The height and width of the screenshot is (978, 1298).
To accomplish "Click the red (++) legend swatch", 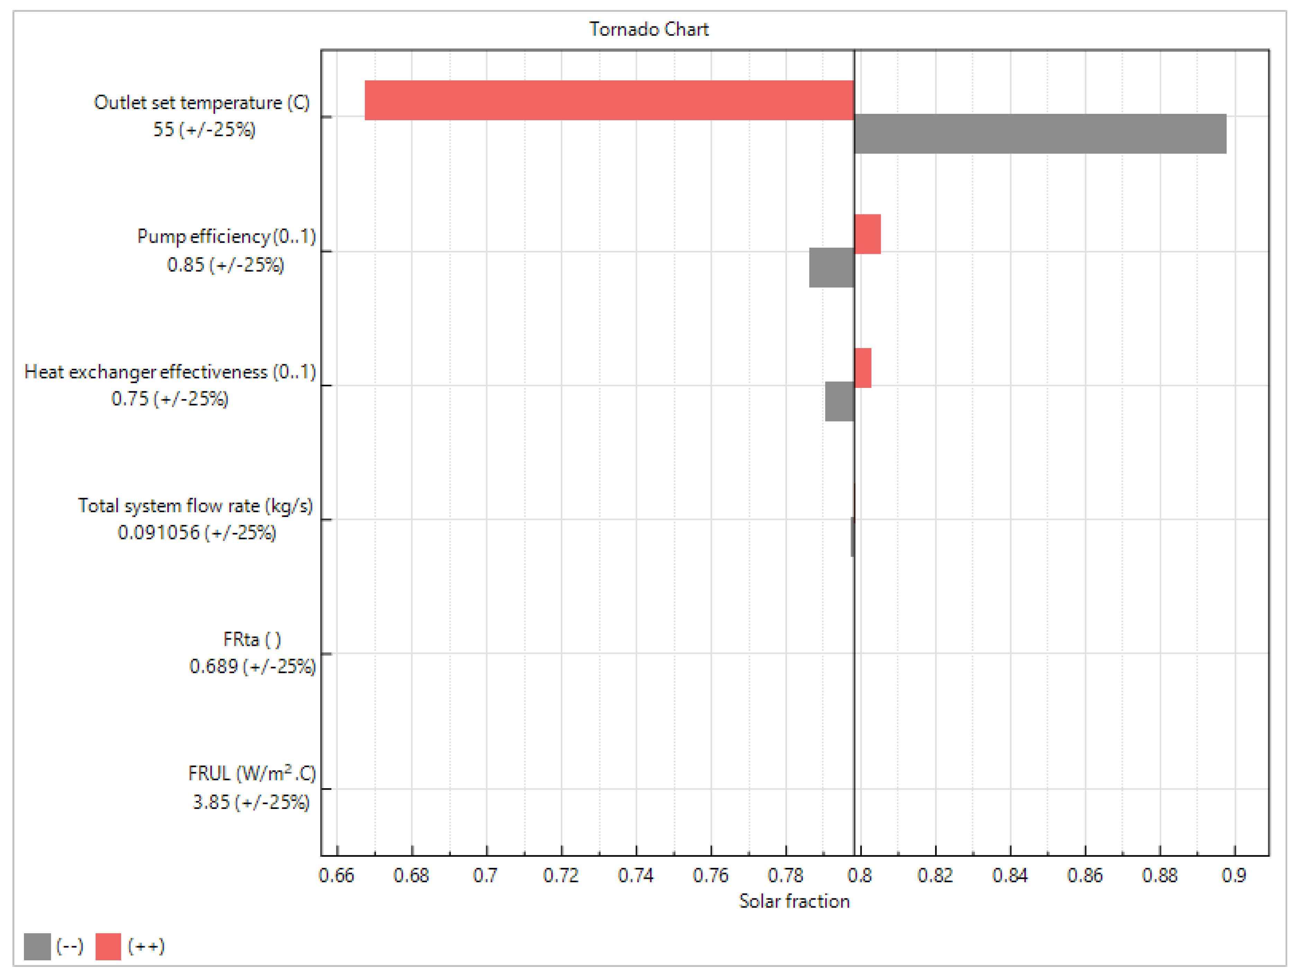I will (108, 946).
